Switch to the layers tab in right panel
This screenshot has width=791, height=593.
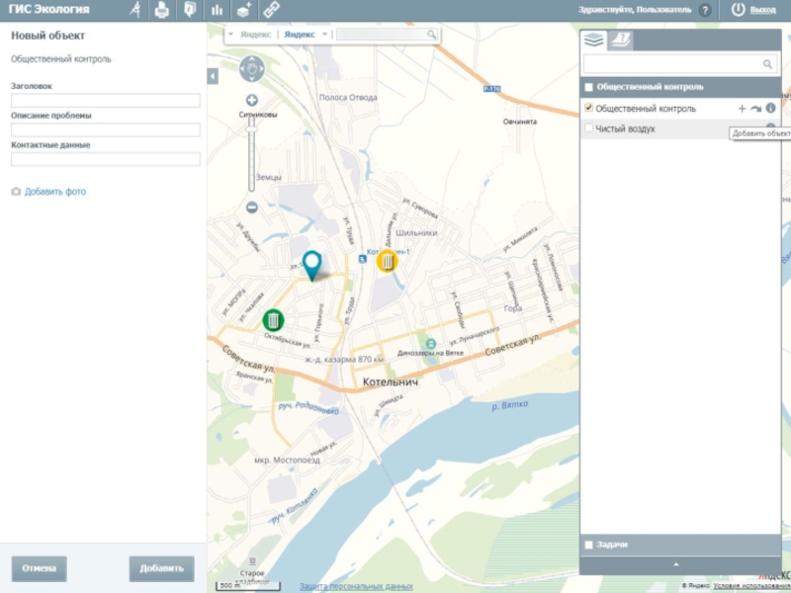(x=593, y=41)
